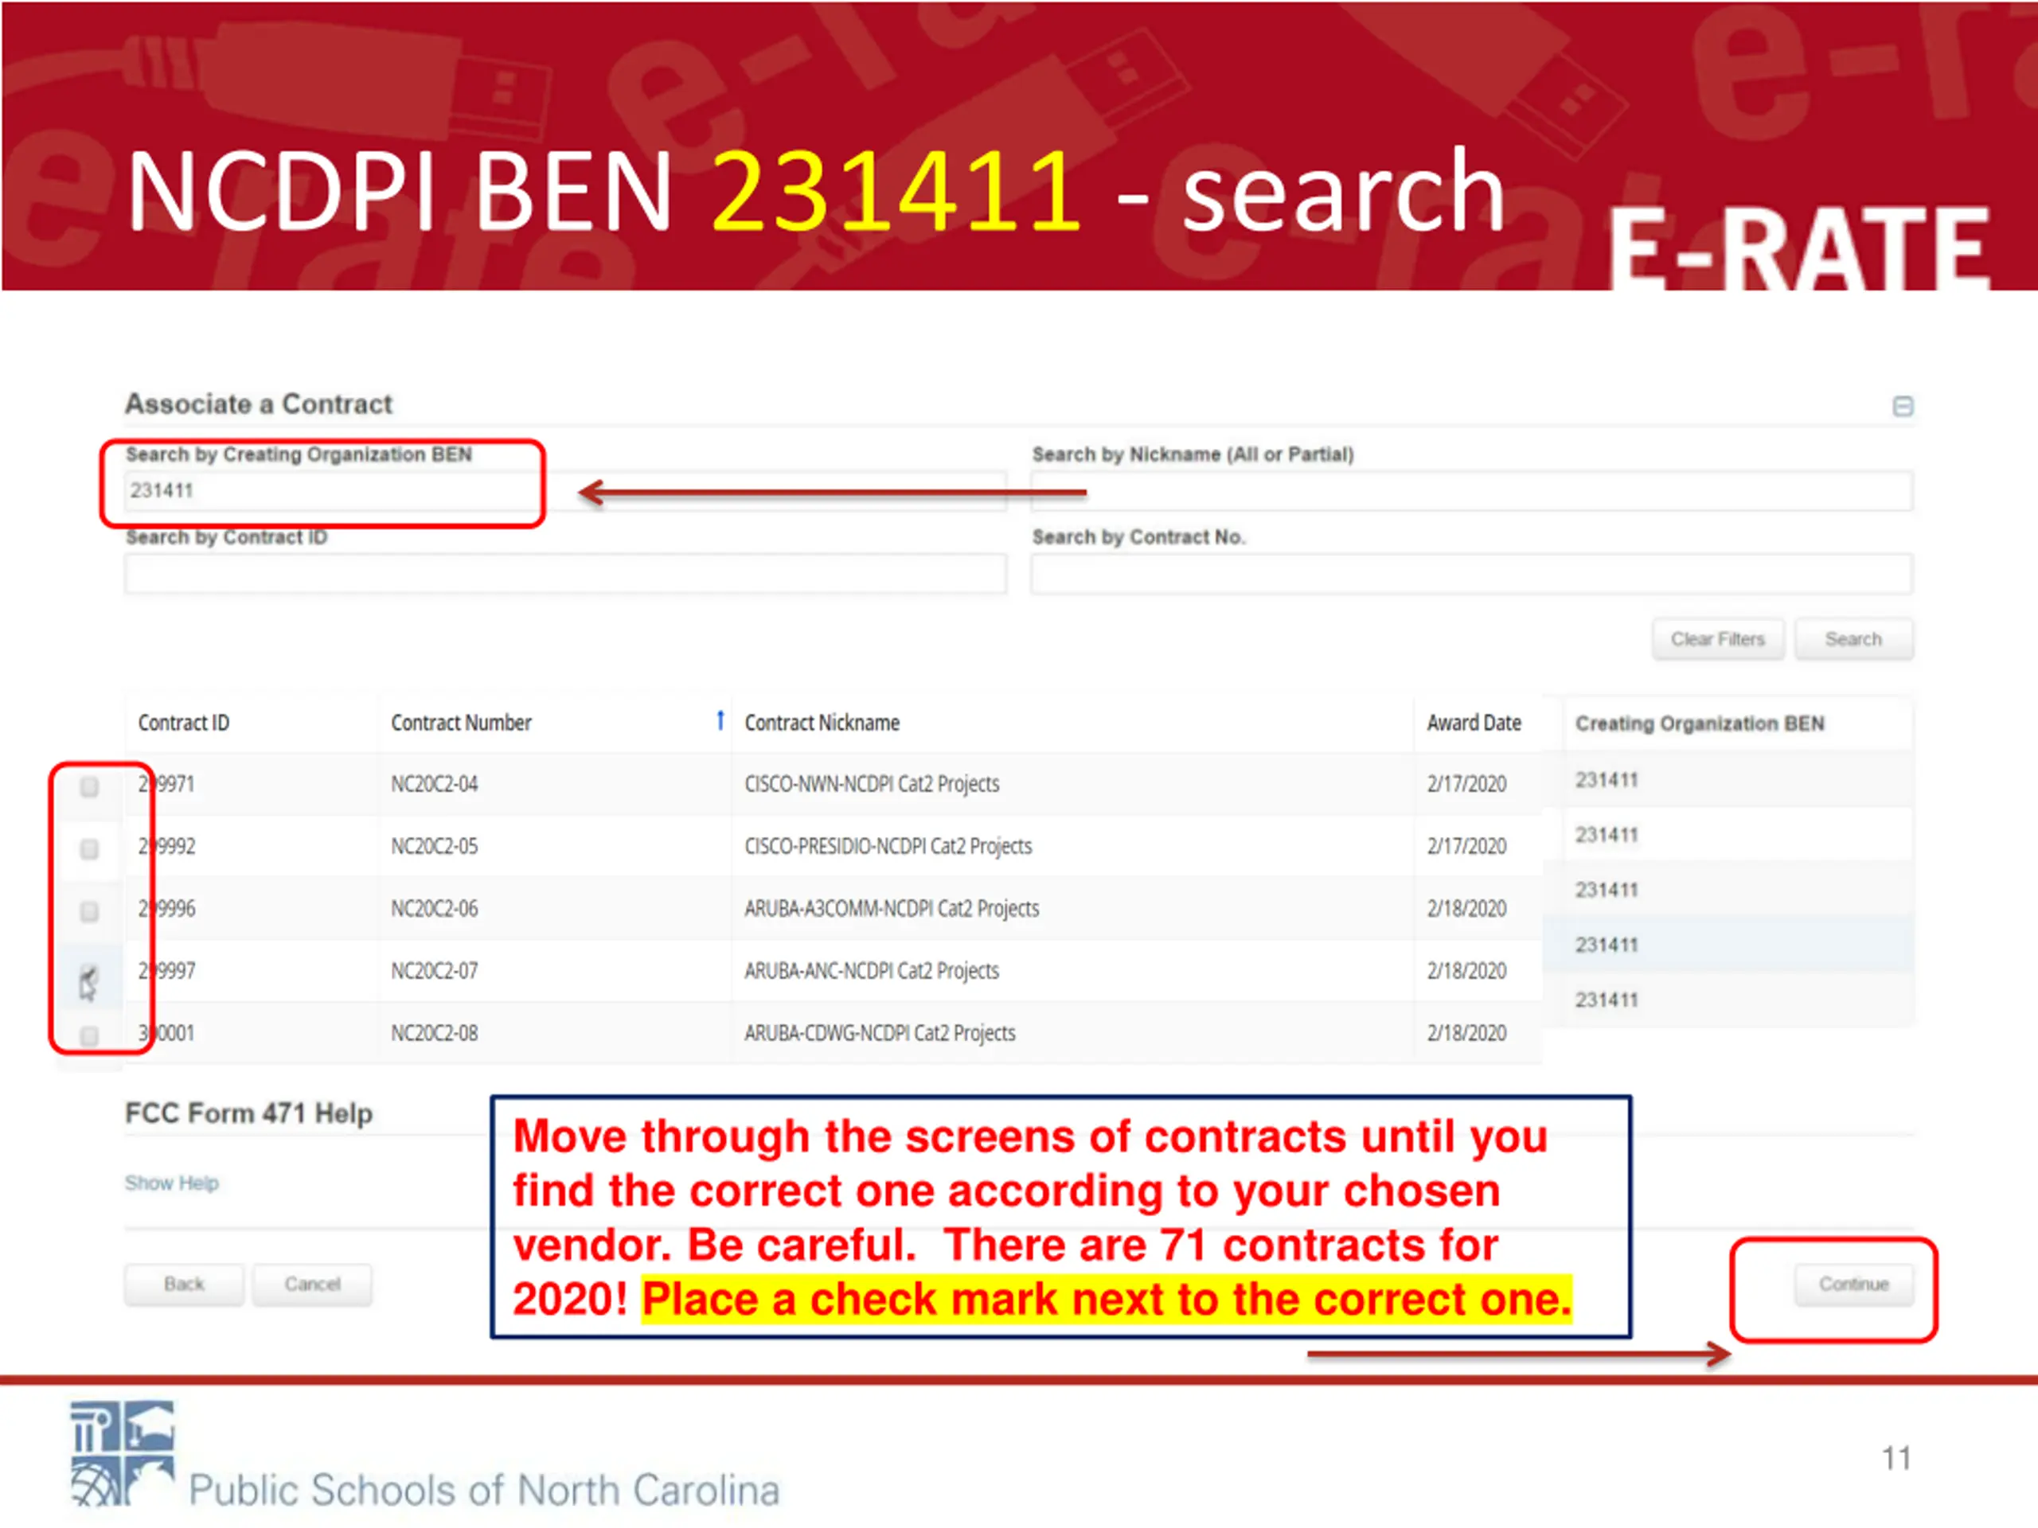Image resolution: width=2038 pixels, height=1528 pixels.
Task: Click the Search by Contract ID field
Action: [x=564, y=574]
